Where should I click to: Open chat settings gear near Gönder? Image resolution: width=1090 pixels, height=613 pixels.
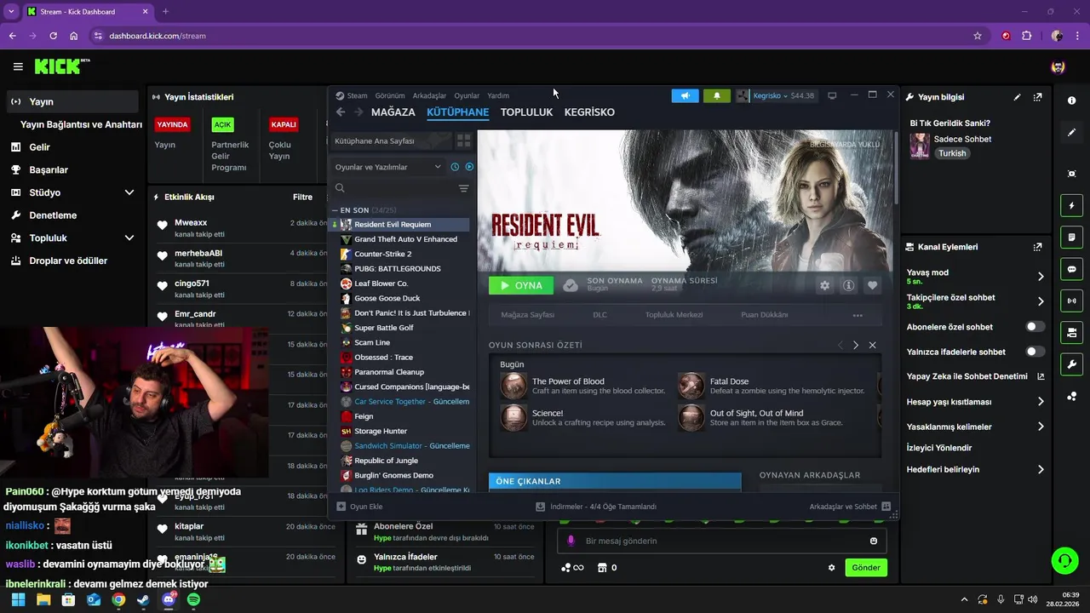(x=832, y=568)
